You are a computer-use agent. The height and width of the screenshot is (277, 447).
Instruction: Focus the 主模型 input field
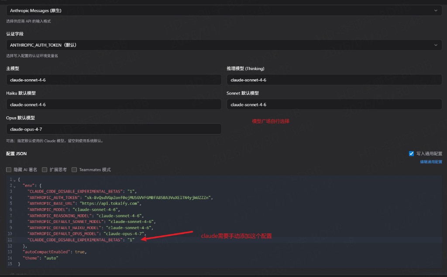click(114, 80)
